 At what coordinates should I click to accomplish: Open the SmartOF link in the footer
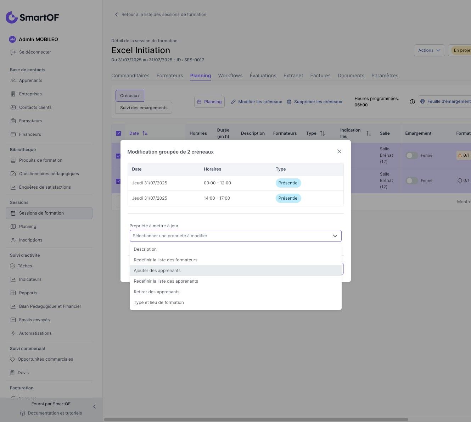62,404
